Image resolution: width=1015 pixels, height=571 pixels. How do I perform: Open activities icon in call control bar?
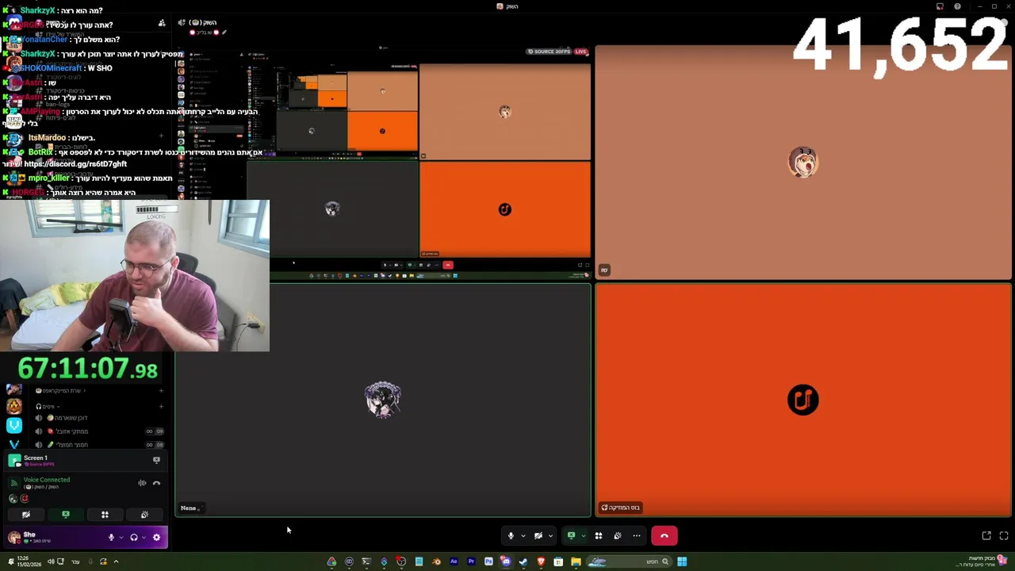[599, 536]
